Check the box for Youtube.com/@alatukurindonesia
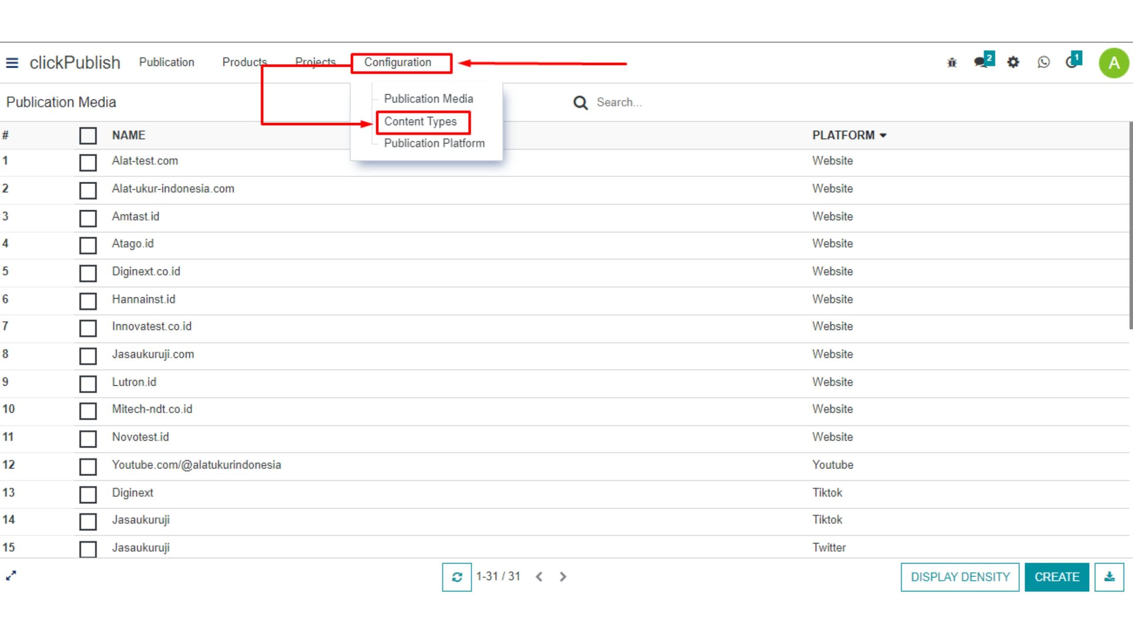This screenshot has width=1133, height=637. 88,466
